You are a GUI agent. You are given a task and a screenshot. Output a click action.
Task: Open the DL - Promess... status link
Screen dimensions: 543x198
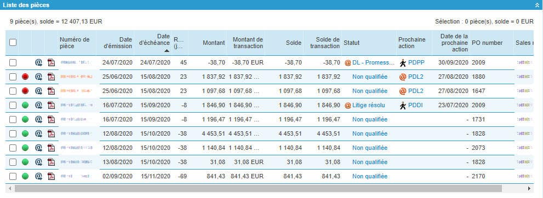click(373, 62)
